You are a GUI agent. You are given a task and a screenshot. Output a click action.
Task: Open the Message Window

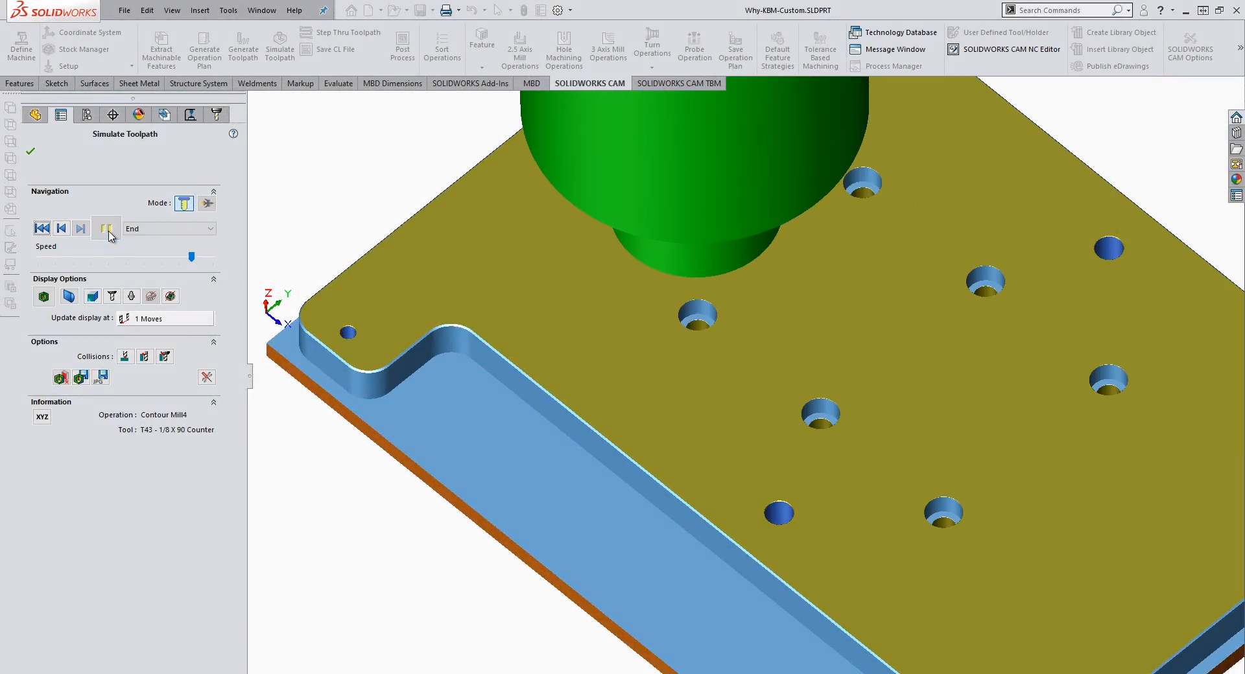pyautogui.click(x=888, y=49)
